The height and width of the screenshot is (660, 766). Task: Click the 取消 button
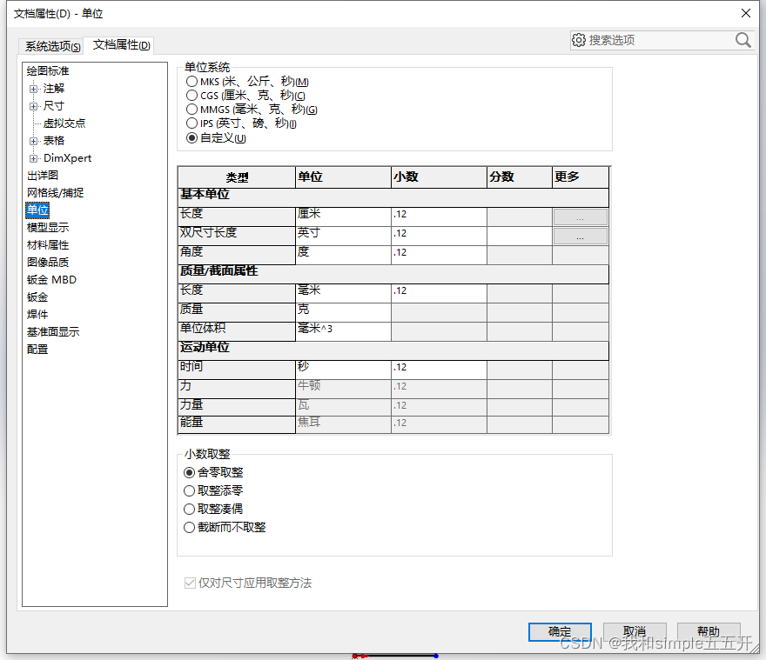point(635,631)
